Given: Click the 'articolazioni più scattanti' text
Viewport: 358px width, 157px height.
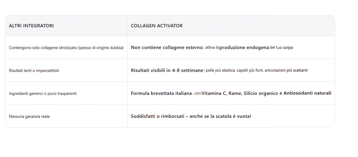Looking at the screenshot, I should point(286,70).
